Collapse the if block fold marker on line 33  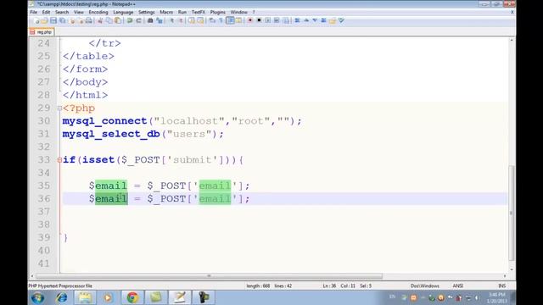(x=59, y=160)
